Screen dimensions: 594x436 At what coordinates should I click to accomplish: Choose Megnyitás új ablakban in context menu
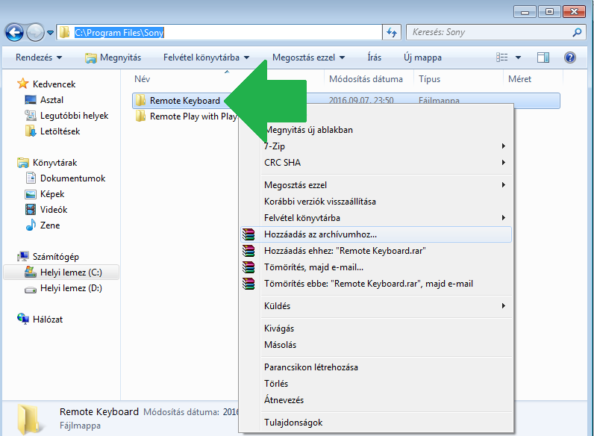pos(376,130)
